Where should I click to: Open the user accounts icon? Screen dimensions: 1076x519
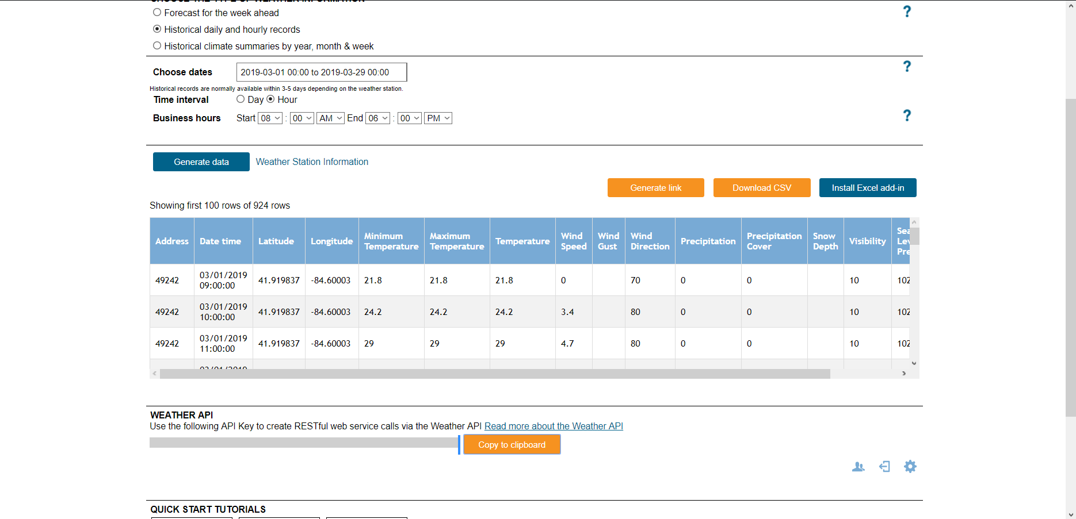(858, 467)
